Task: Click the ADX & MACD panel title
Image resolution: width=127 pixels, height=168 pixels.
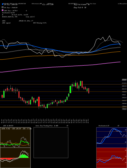Action: tap(8, 126)
